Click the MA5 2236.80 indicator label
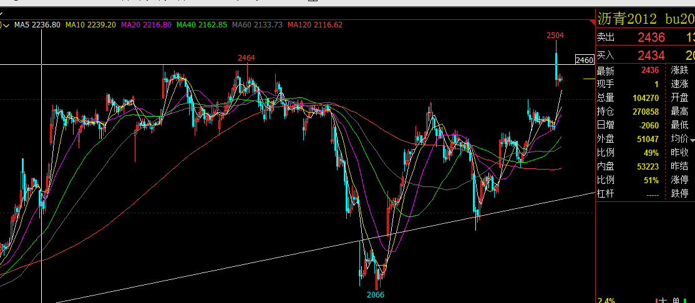The width and height of the screenshot is (695, 303). pyautogui.click(x=37, y=25)
